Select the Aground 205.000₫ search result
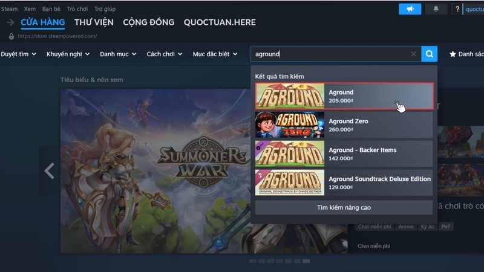The image size is (484, 272). click(x=344, y=96)
